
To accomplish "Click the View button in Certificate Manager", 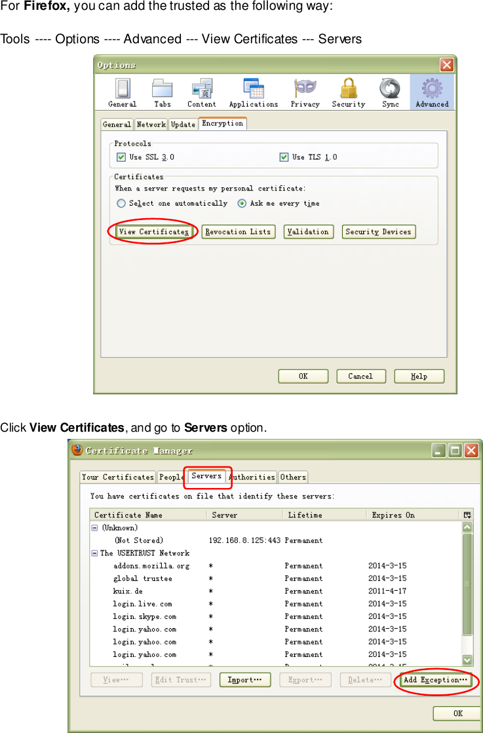I will [x=117, y=680].
